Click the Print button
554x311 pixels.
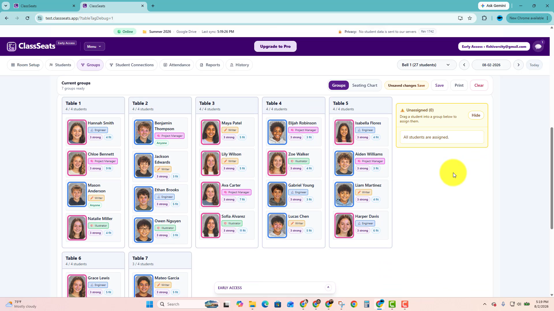click(459, 85)
